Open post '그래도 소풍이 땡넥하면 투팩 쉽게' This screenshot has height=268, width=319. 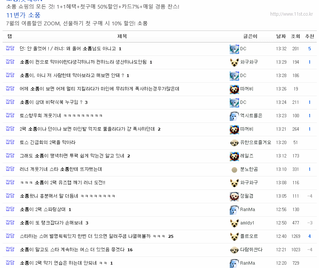72,156
